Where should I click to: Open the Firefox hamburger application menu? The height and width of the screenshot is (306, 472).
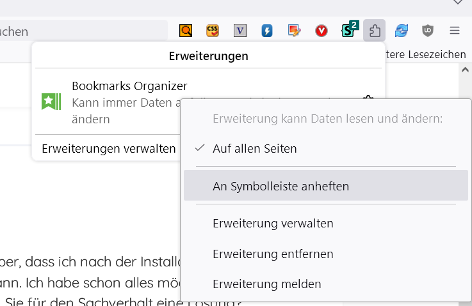point(455,30)
